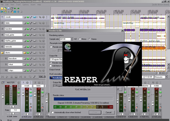This screenshot has height=121, width=170.
Task: Open a project with the toolbar folder icon
Action: click(x=5, y=8)
